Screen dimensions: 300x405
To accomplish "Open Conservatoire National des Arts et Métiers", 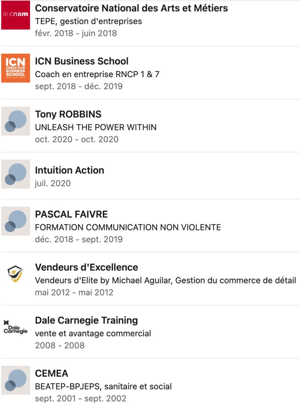I will (x=131, y=8).
